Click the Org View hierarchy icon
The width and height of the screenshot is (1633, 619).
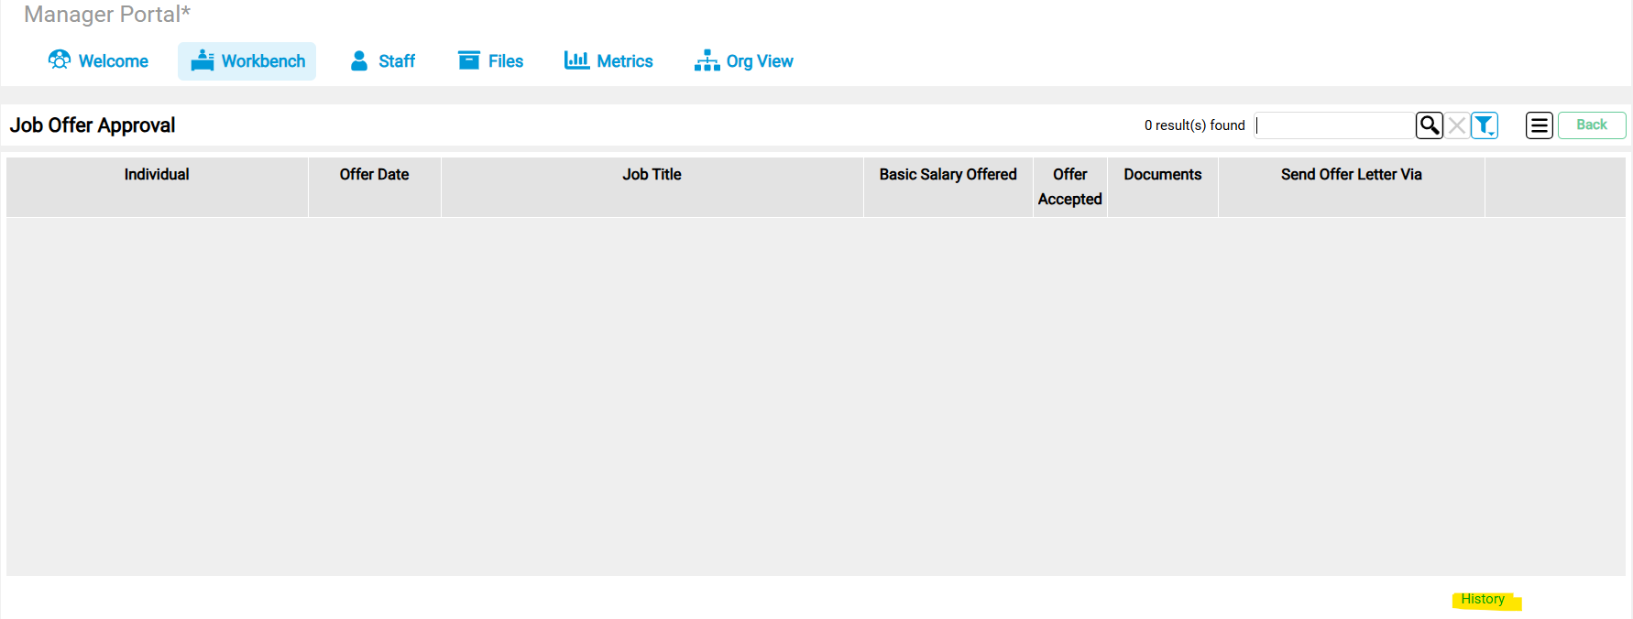point(707,61)
